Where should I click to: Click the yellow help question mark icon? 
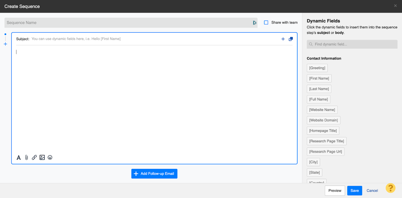(x=390, y=188)
